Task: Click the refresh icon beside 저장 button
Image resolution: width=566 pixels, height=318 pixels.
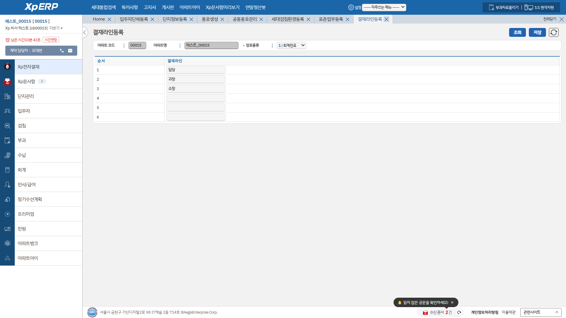Action: [554, 32]
